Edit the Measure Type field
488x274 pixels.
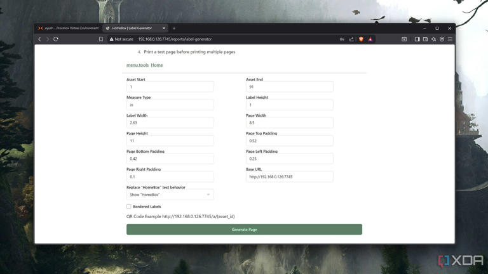170,105
